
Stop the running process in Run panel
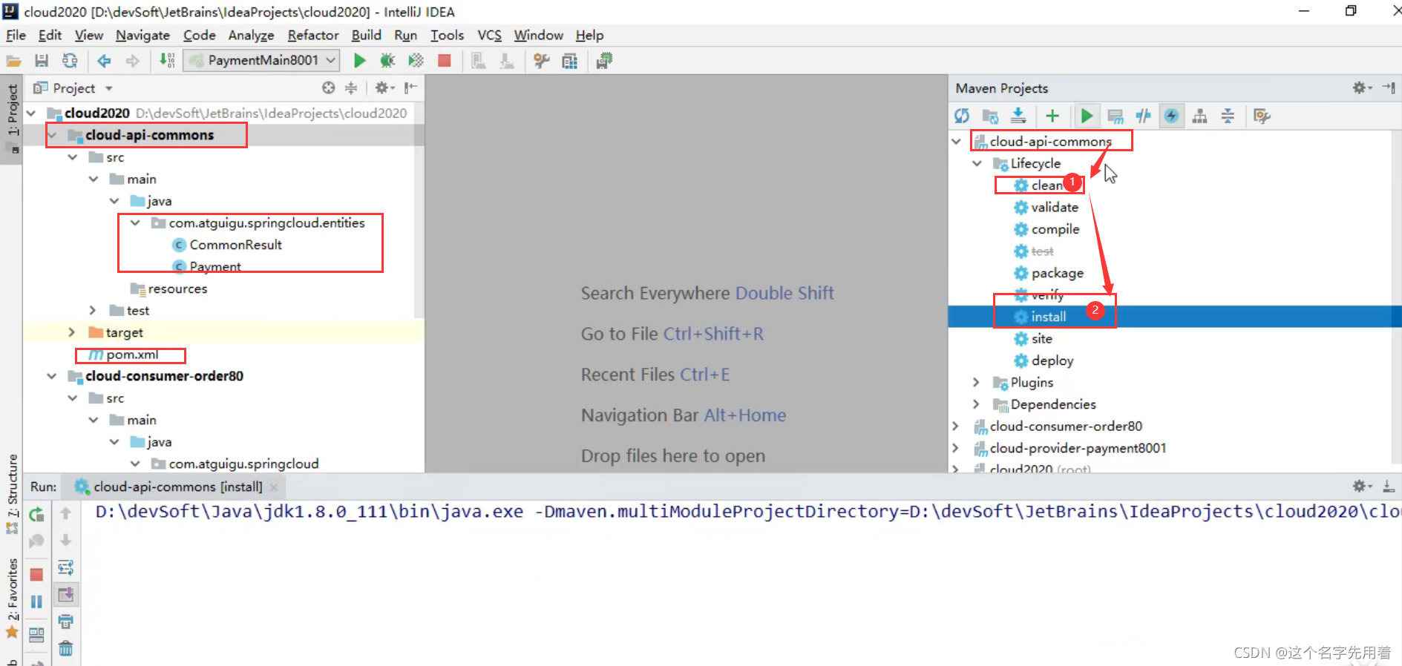point(36,575)
